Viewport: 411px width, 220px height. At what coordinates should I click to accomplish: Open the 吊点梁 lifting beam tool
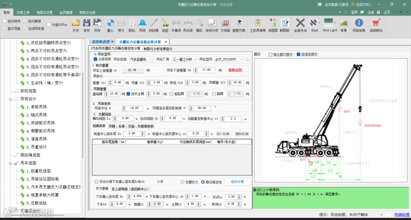[188, 25]
